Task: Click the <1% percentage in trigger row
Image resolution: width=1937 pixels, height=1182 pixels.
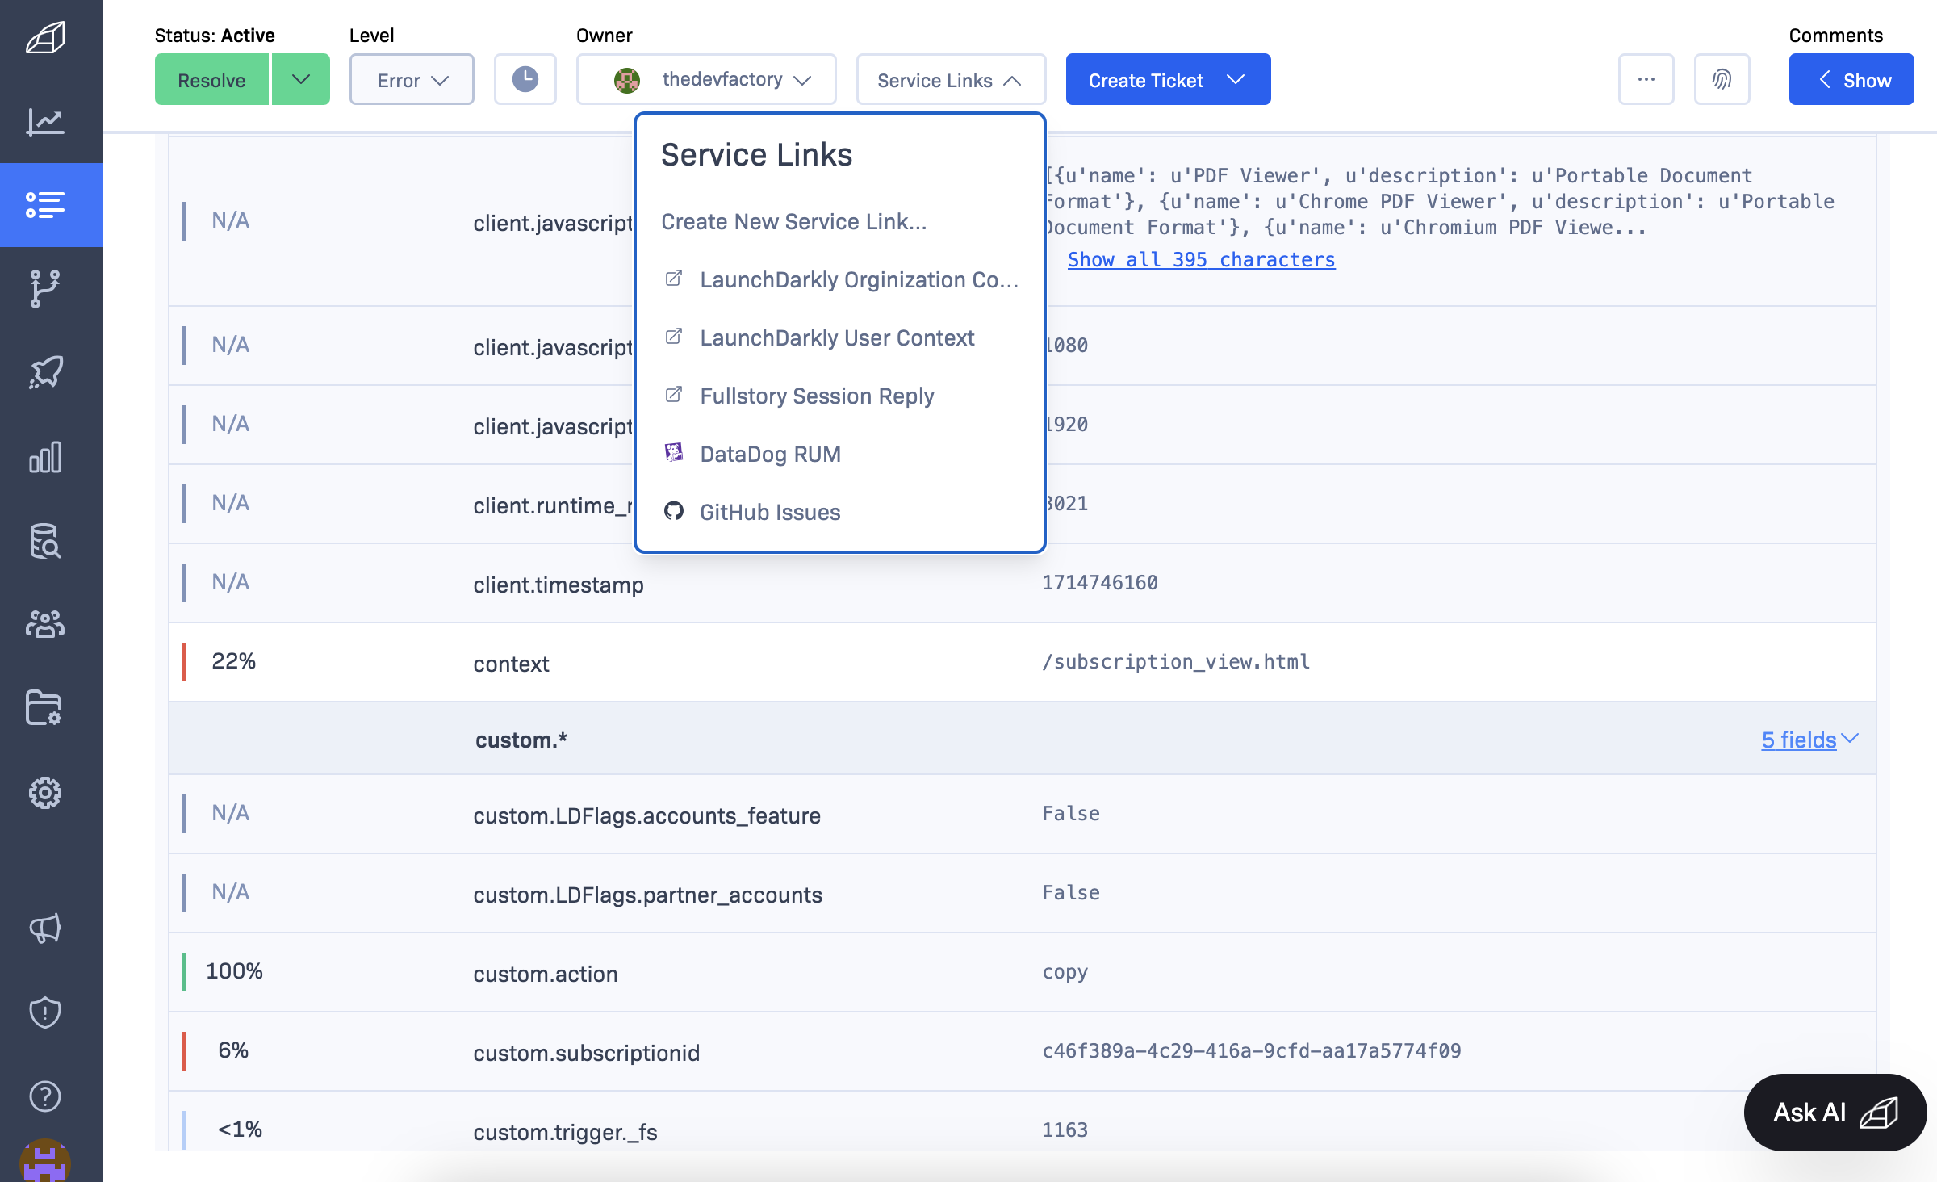Action: coord(240,1129)
